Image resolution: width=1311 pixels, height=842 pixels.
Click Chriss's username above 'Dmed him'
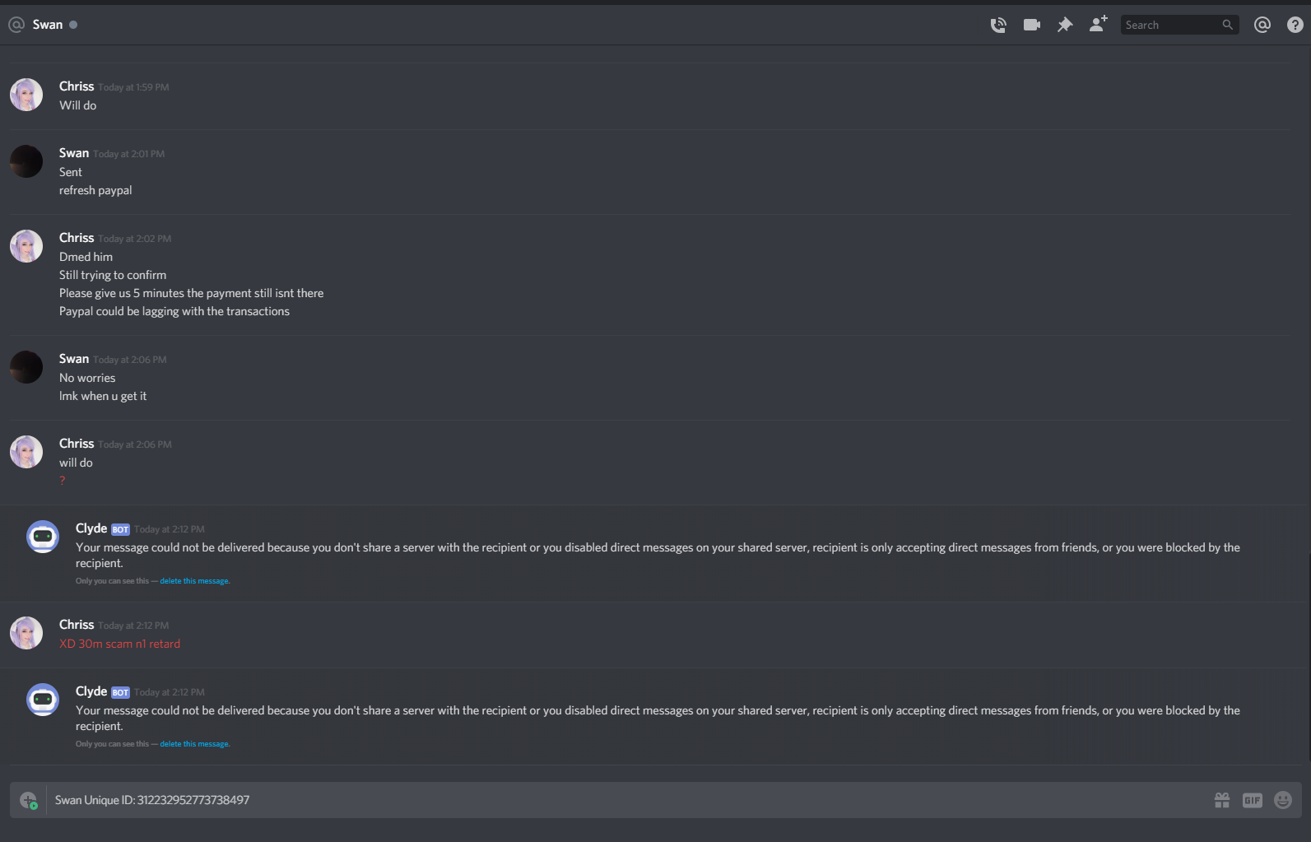77,238
